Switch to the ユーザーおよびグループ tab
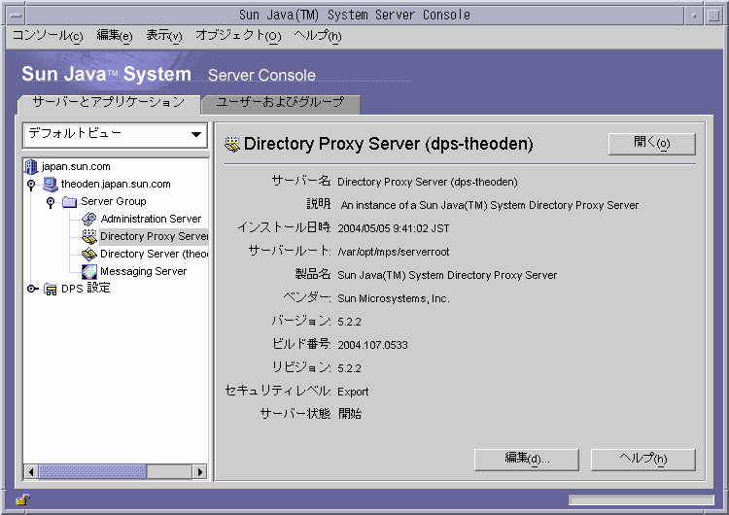 tap(280, 103)
